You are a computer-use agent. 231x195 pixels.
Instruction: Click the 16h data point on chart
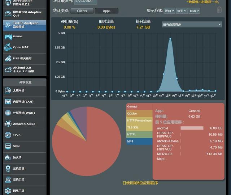177,79
